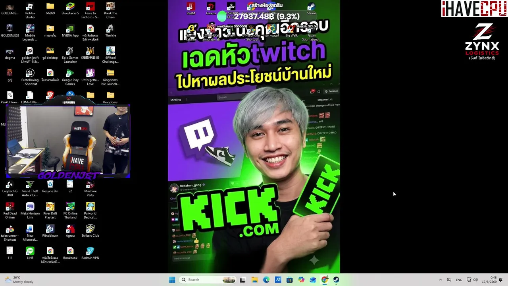This screenshot has height=286, width=508.
Task: Select the Break the Chain game icon
Action: 110,11
